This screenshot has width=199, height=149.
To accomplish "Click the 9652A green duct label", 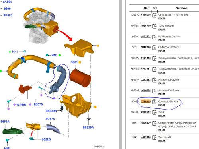I will (5, 122).
